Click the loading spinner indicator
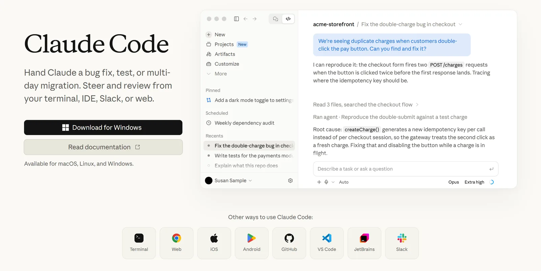The width and height of the screenshot is (541, 271). click(492, 182)
